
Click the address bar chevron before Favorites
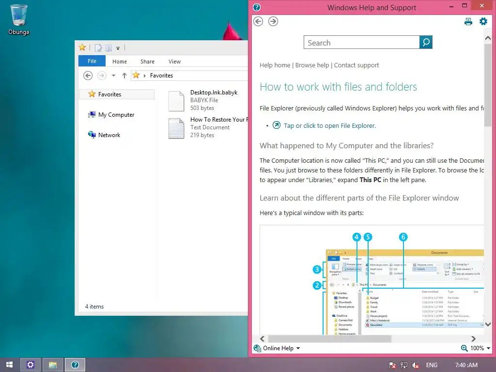tap(145, 76)
